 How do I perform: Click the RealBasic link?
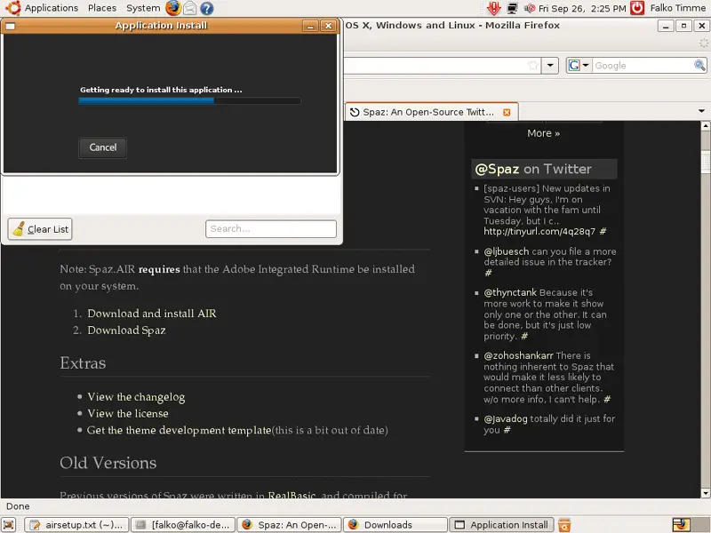[292, 495]
